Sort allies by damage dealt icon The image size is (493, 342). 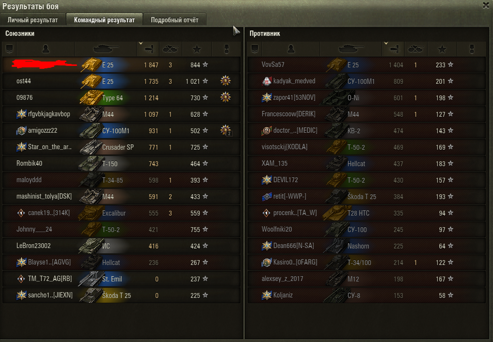(148, 49)
